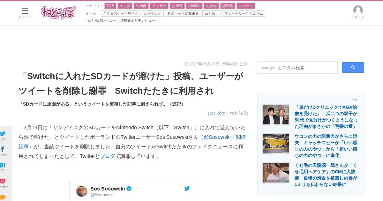The width and height of the screenshot is (383, 201).
Task: Open PR article about くせ毛の天龍源一郎さん
Action: point(326,175)
